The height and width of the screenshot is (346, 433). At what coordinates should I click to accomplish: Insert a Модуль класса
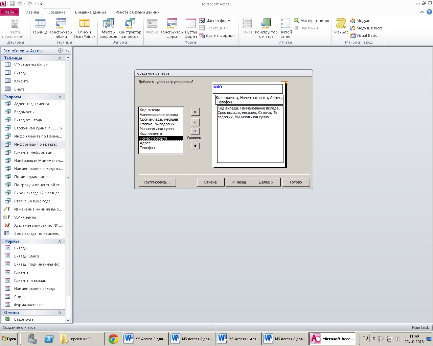tap(366, 28)
